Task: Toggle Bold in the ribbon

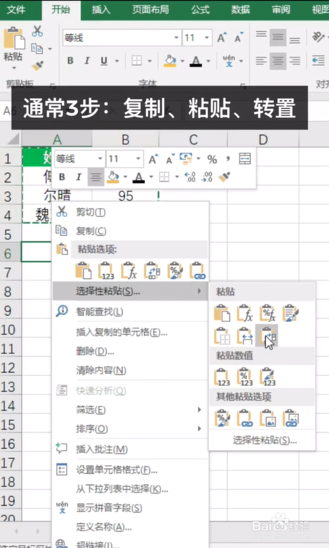Action: (x=70, y=61)
